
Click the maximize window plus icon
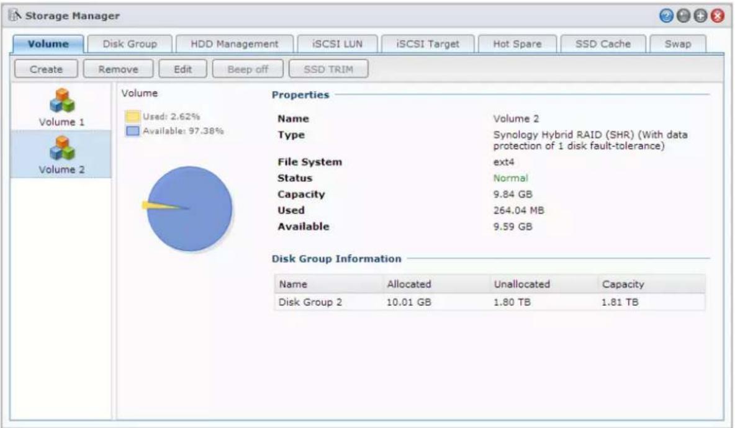click(x=700, y=16)
